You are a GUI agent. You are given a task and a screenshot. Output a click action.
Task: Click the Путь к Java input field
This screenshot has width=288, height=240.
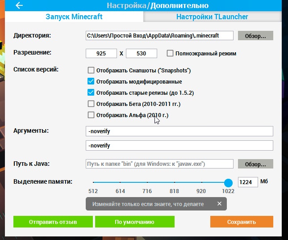click(159, 164)
